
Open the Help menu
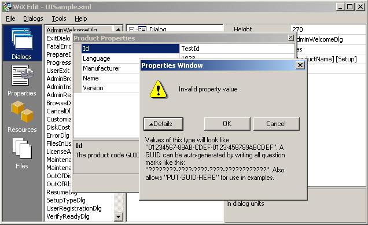pyautogui.click(x=81, y=19)
